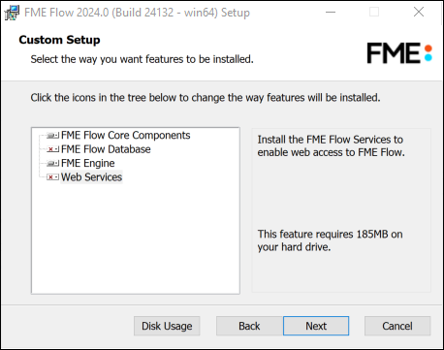
Task: Select the FME Flow Core Components label
Action: [126, 135]
